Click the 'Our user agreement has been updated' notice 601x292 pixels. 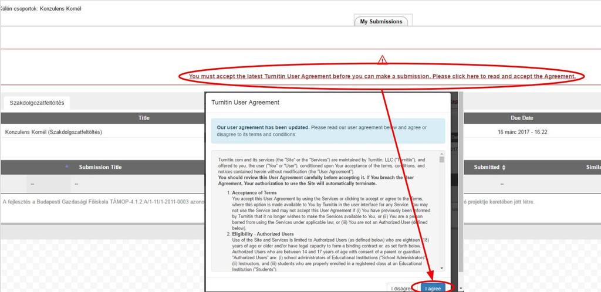click(328, 131)
